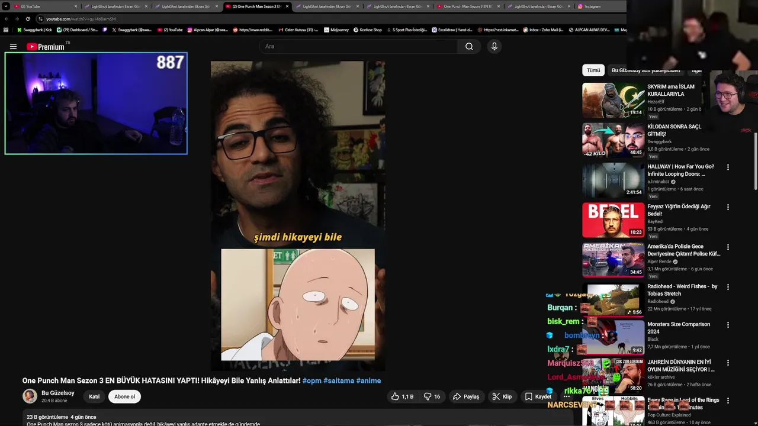Go back in browser history
Image resolution: width=758 pixels, height=426 pixels.
click(x=6, y=19)
